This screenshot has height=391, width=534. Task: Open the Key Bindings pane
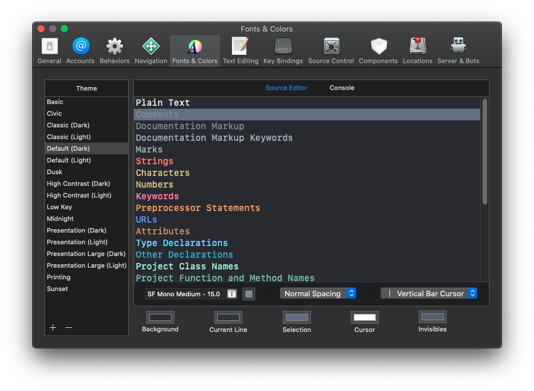283,51
